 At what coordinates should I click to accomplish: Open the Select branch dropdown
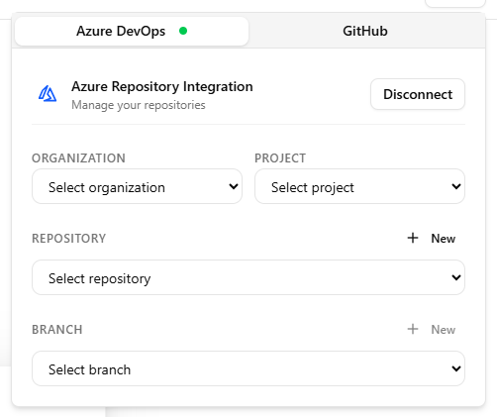point(248,368)
